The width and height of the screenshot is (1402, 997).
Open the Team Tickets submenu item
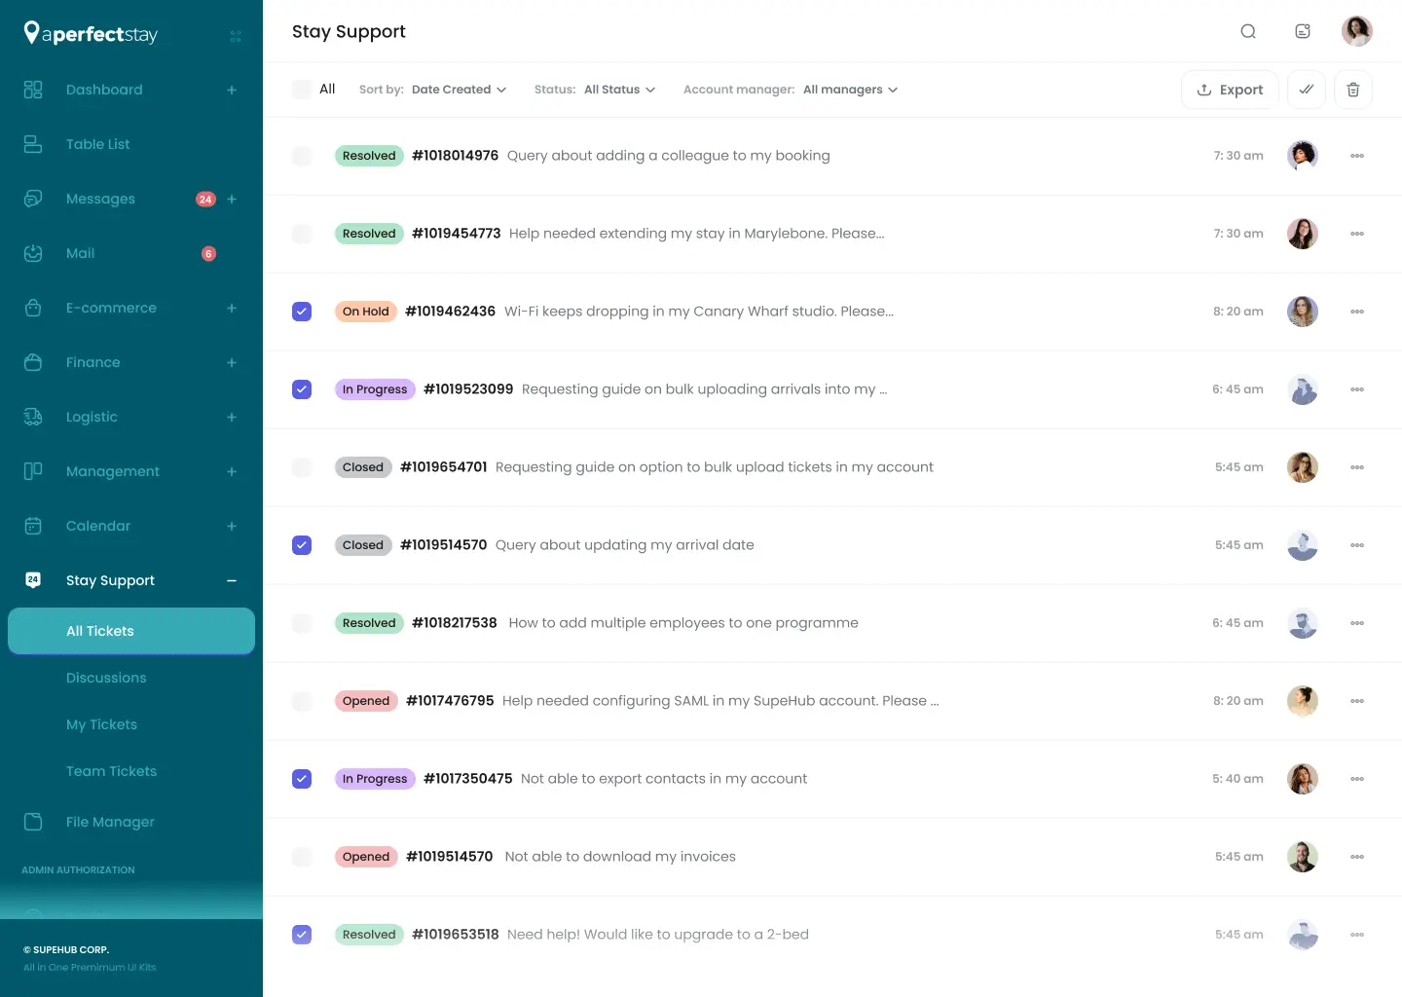[111, 771]
